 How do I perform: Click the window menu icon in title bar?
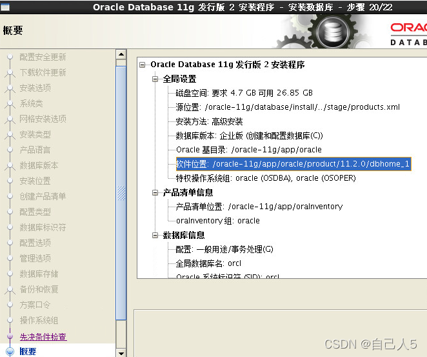(x=5, y=7)
